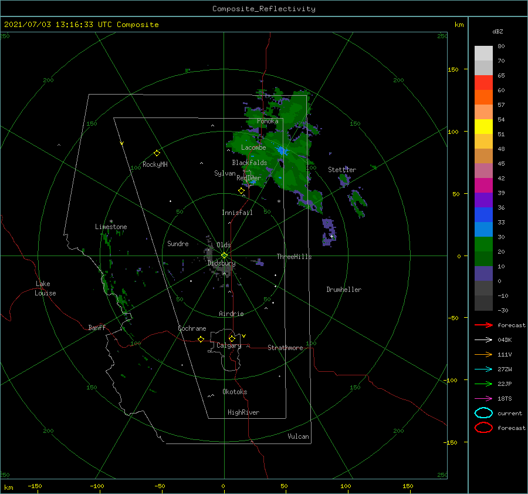Click the Banff label on the map
Image resolution: width=528 pixels, height=494 pixels.
click(97, 327)
